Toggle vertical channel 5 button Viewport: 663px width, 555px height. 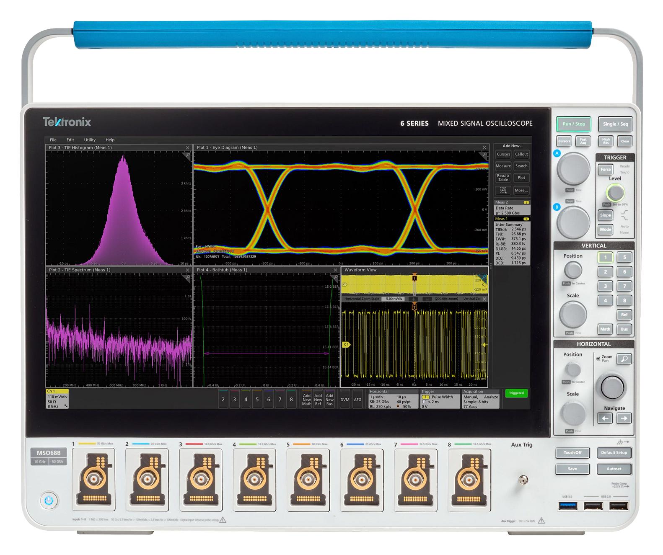click(624, 258)
